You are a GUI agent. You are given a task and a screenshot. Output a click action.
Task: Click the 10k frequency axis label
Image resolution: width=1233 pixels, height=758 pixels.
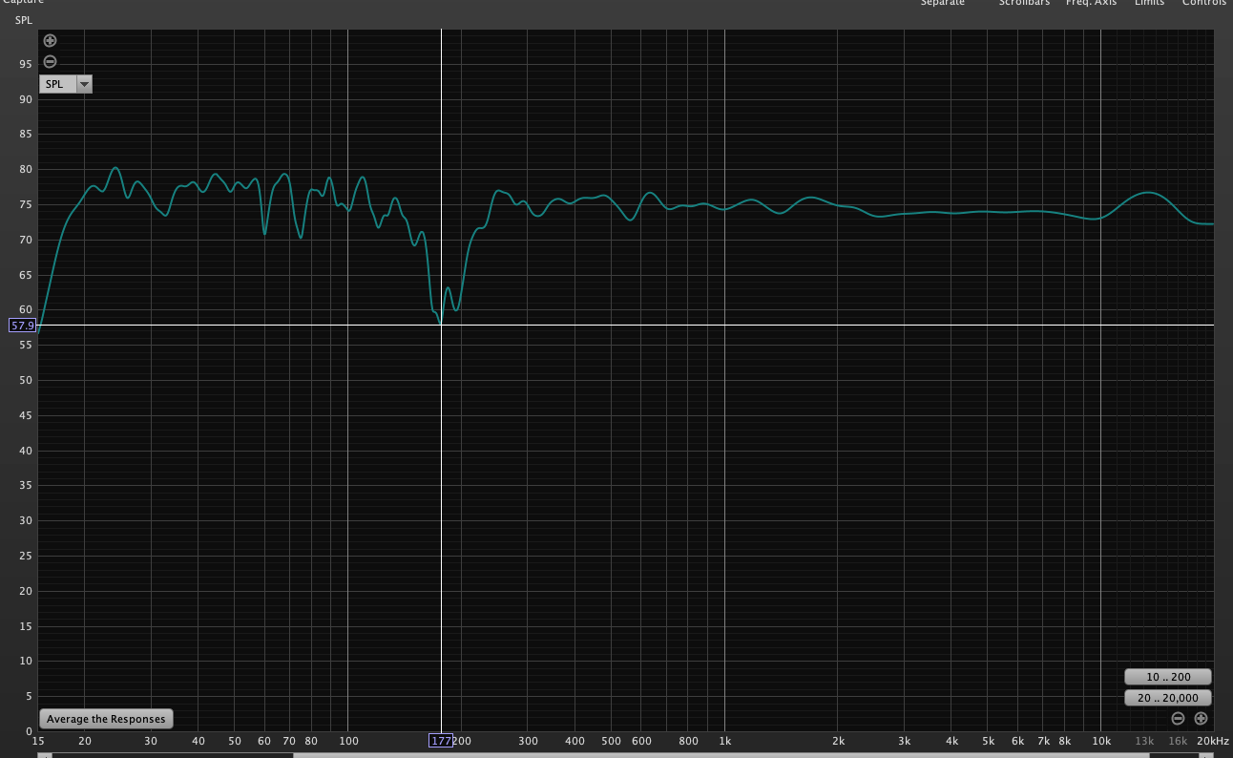tap(1101, 741)
